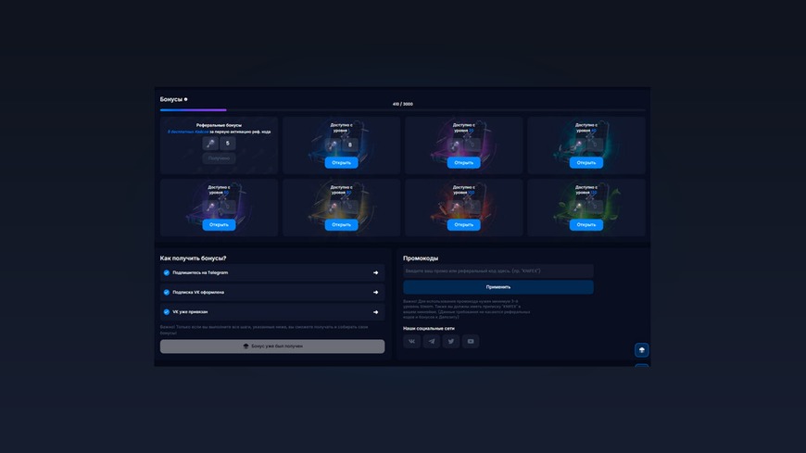Click Открыть on the teal case card
Viewport: 806px width, 453px height.
[586, 162]
